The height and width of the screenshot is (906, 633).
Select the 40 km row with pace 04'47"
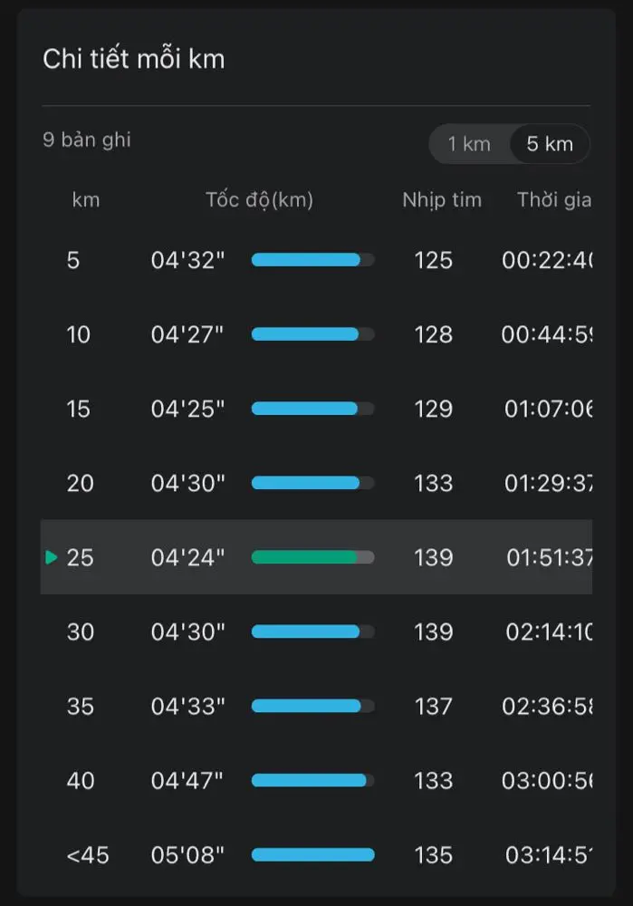pos(317,781)
